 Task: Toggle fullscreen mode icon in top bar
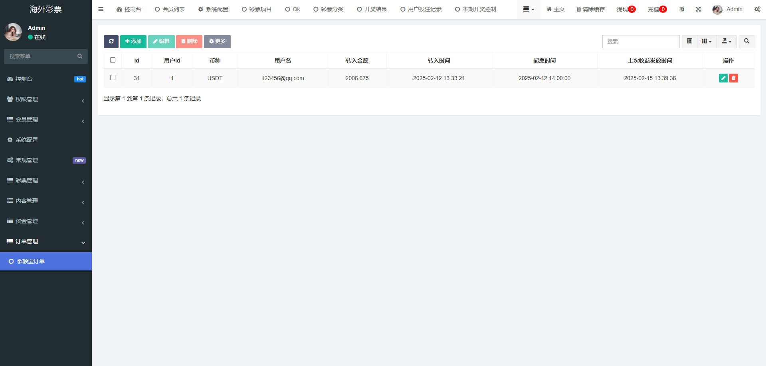point(698,9)
